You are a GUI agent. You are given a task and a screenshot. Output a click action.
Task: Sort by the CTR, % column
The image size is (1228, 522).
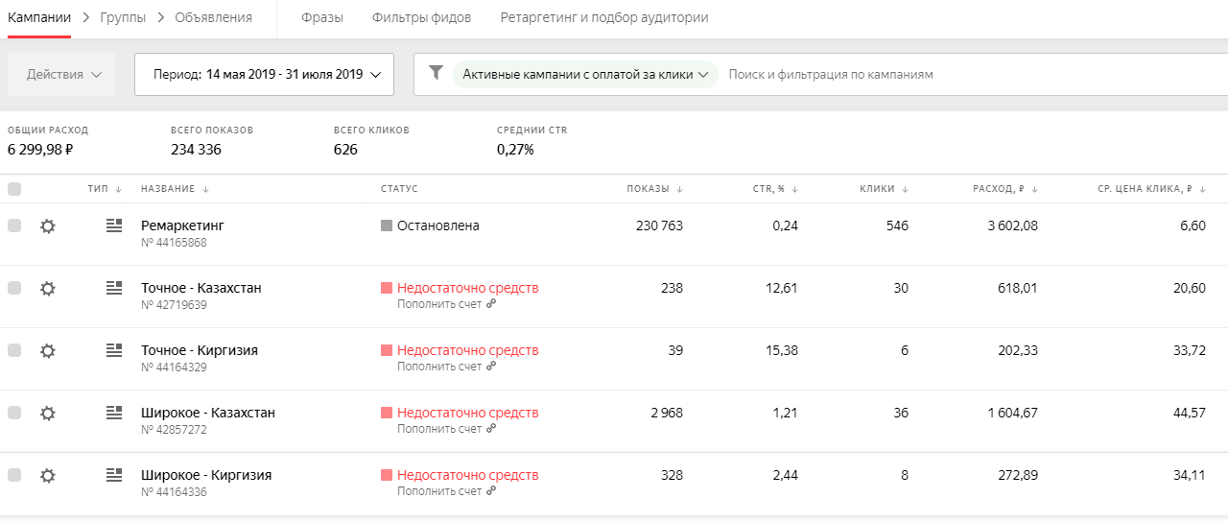pyautogui.click(x=775, y=189)
